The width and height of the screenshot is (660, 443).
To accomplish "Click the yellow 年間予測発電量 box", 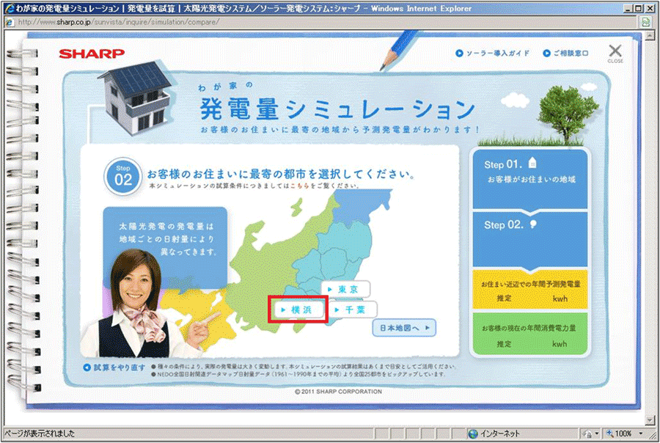I will coord(530,290).
